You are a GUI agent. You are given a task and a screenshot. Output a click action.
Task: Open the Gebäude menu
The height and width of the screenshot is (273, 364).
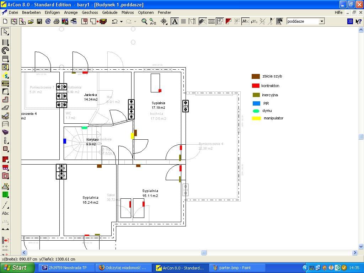click(110, 12)
